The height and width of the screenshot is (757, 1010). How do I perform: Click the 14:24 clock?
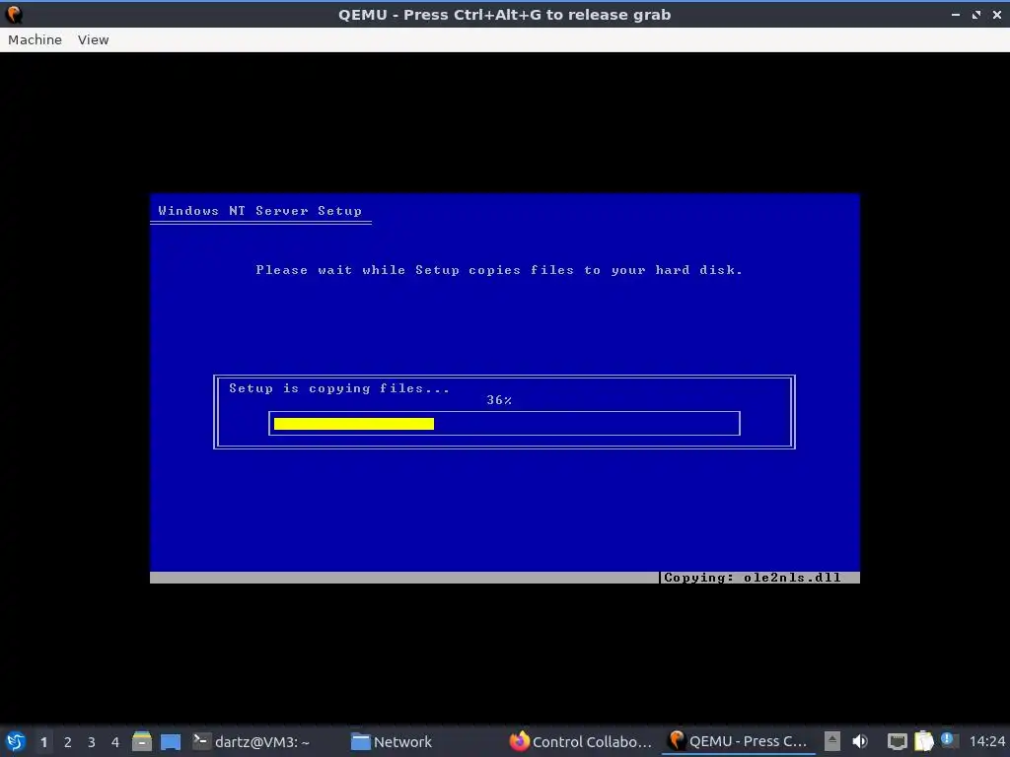click(986, 741)
